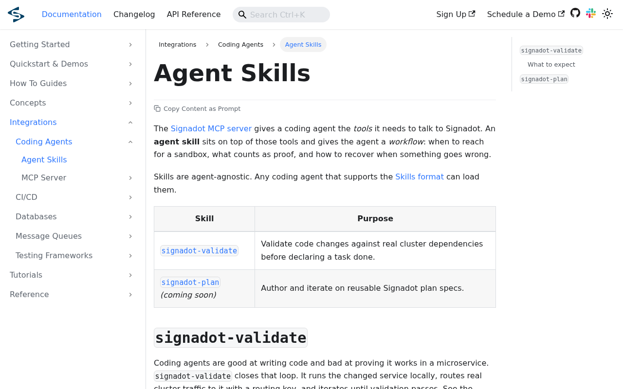Open the Tutorials sidebar item
Viewport: 623px width, 389px height.
pos(26,275)
